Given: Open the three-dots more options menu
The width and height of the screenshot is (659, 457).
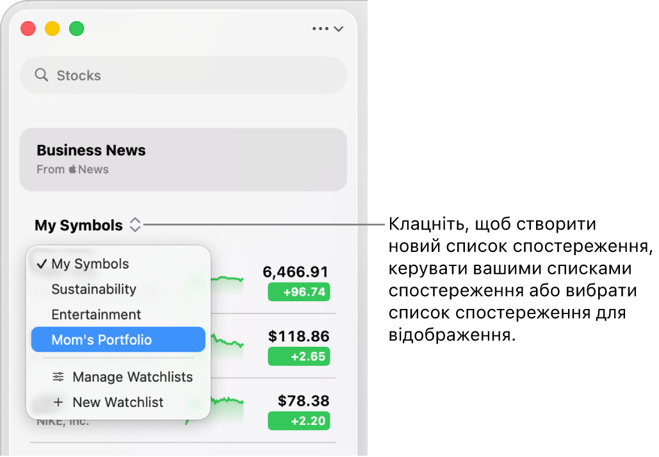Looking at the screenshot, I should (x=320, y=29).
